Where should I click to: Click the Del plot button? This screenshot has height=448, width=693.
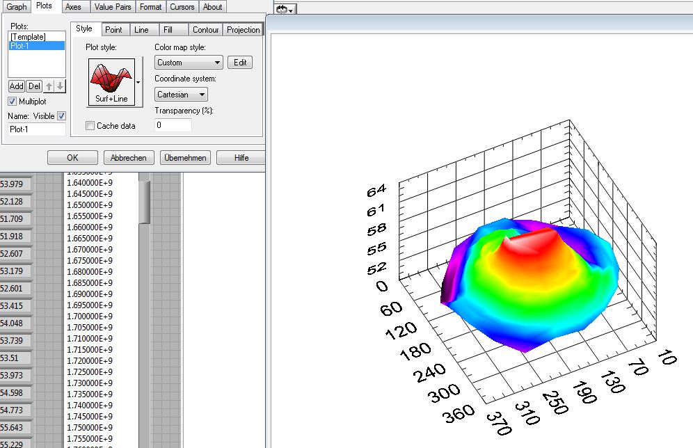[x=34, y=86]
